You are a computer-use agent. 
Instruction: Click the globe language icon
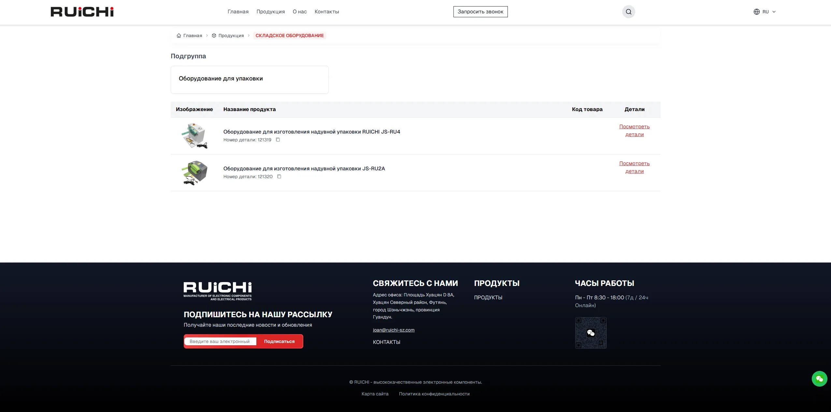[x=756, y=12]
